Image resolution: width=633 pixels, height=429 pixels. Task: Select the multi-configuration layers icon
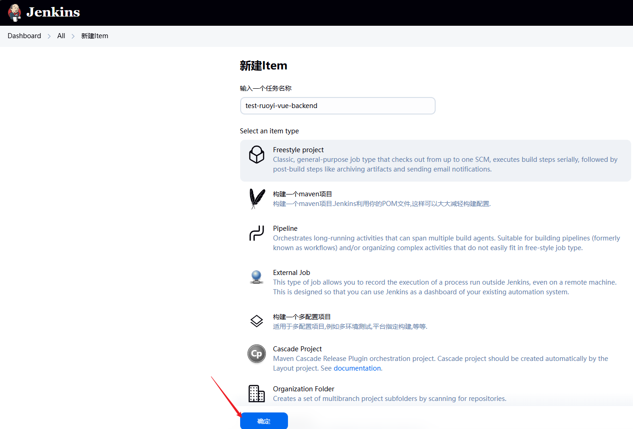pos(257,321)
